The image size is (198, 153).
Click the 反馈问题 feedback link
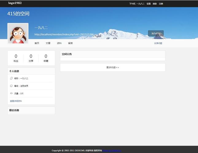pyautogui.click(x=158, y=43)
